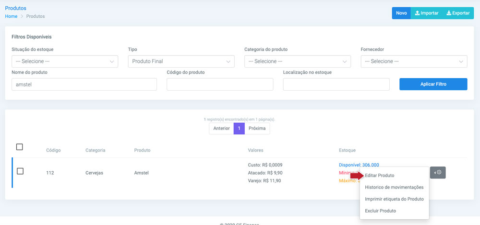Click the product name Amstel

click(142, 173)
